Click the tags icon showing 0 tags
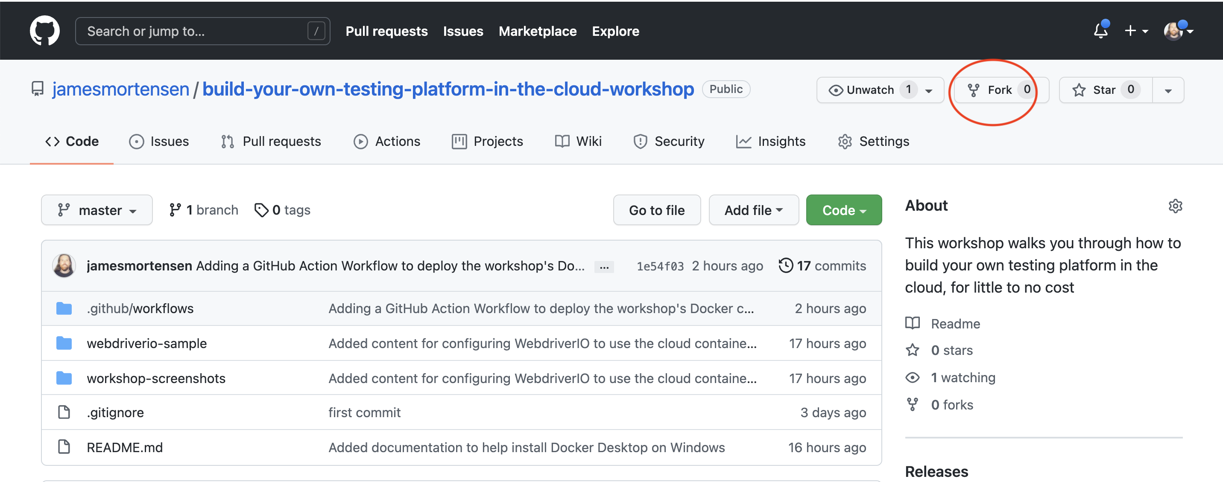Screen dimensions: 1223x482 point(261,210)
